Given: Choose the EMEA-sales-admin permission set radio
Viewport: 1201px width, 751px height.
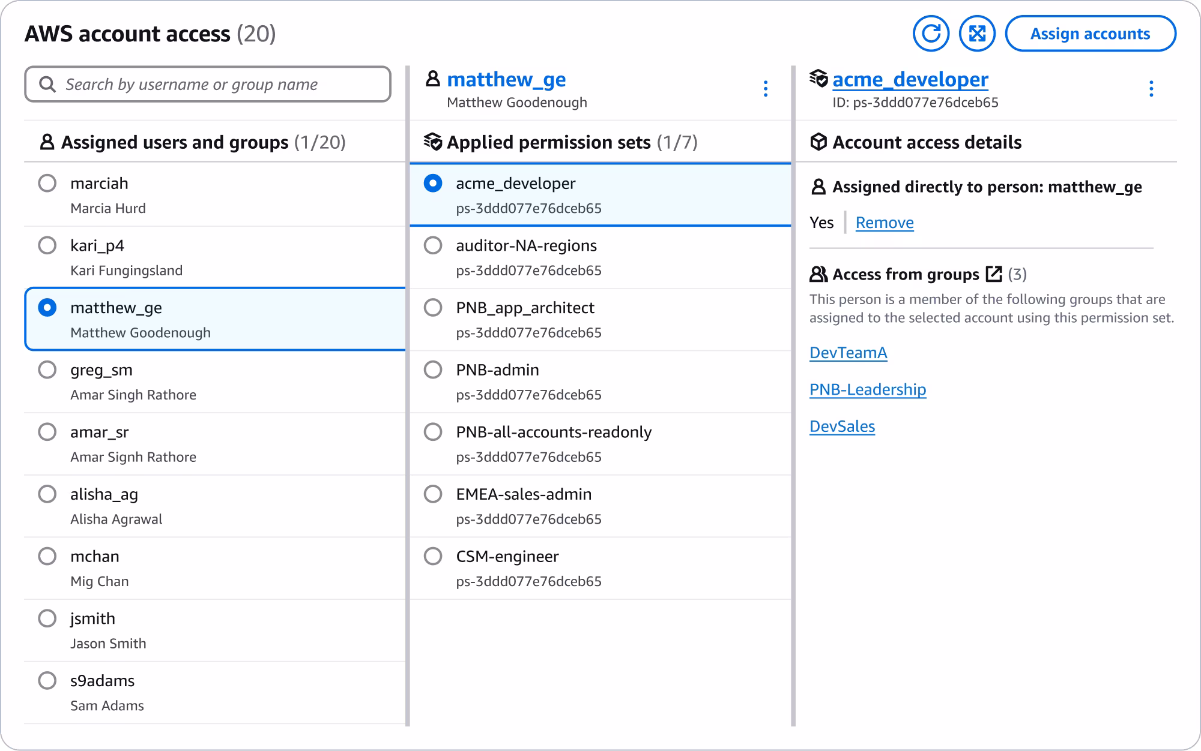Looking at the screenshot, I should pos(433,494).
